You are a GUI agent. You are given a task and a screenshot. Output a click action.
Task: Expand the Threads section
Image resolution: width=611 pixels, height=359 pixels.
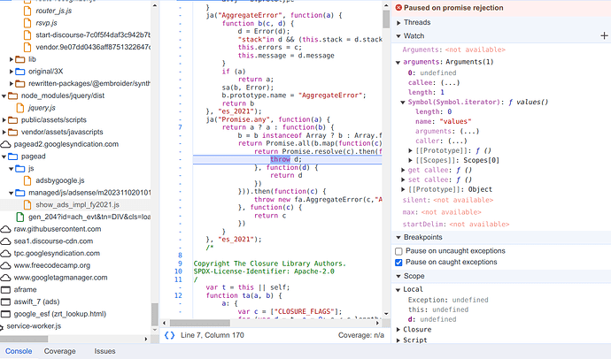tap(398, 23)
